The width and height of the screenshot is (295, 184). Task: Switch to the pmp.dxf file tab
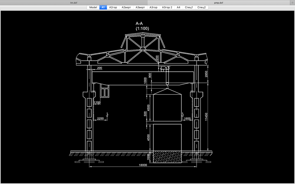[218, 3]
